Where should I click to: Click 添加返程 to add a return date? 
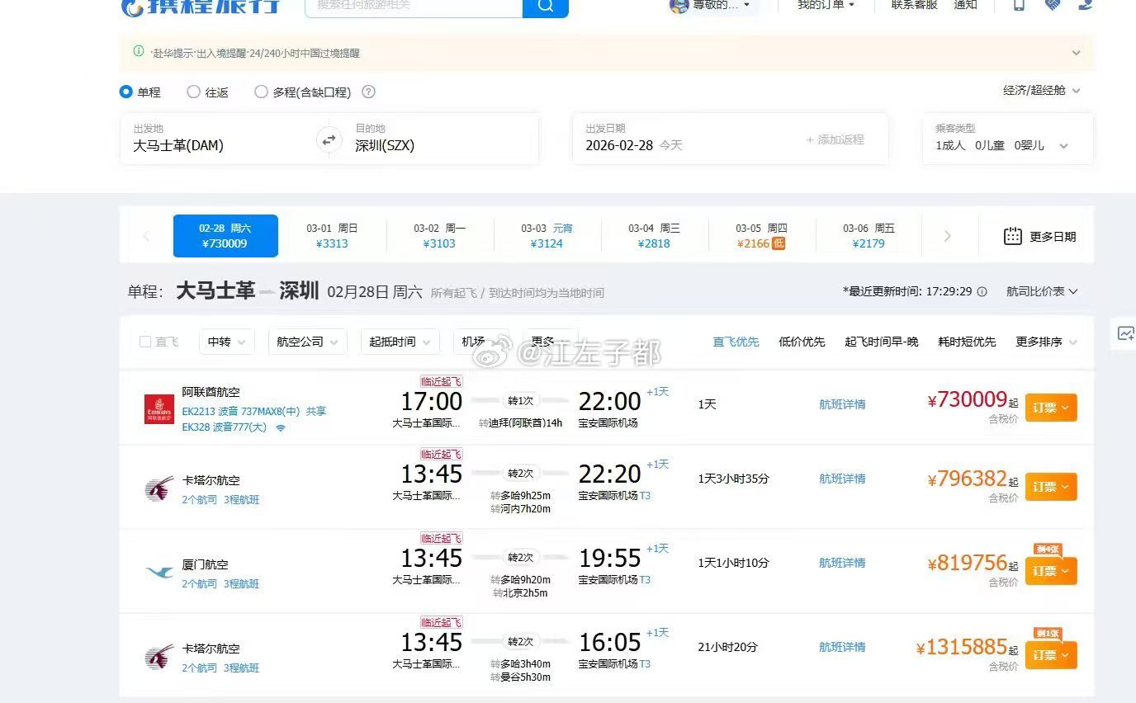click(x=835, y=140)
